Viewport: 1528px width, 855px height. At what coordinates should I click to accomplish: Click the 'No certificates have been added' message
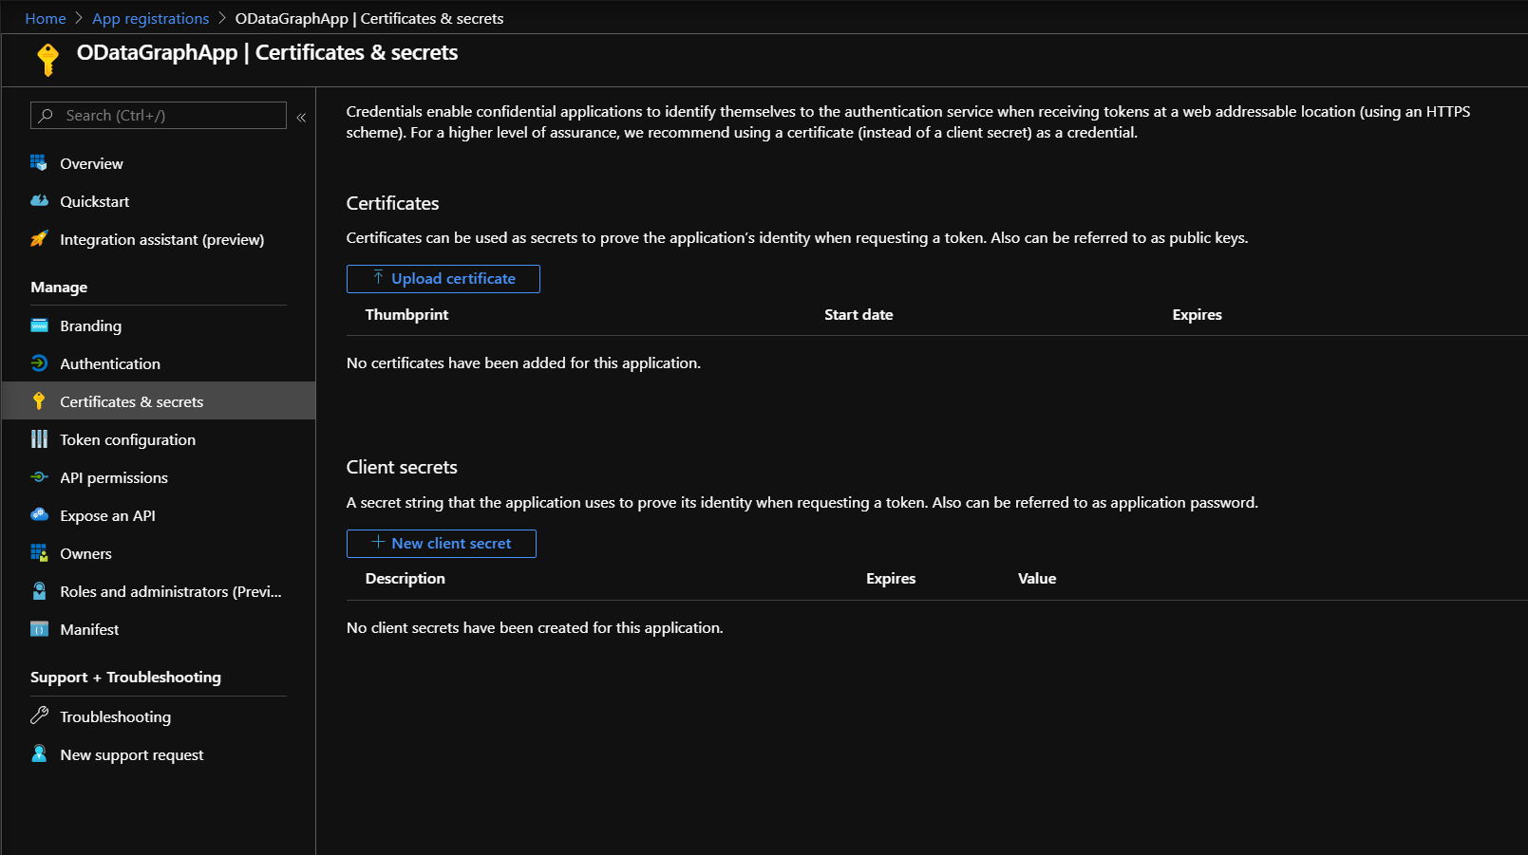pos(523,362)
